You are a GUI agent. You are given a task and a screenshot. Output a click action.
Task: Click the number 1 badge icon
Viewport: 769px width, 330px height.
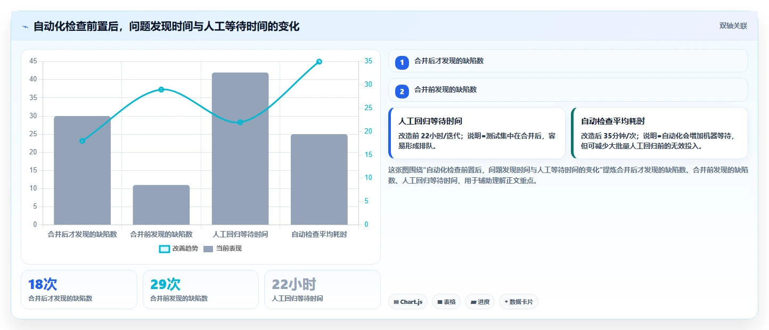click(x=402, y=63)
